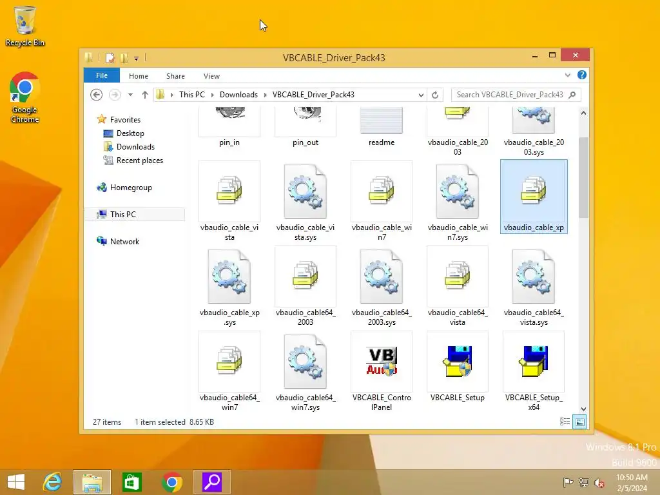This screenshot has height=495, width=660.
Task: Click scrollbar up arrow in file list
Action: [583, 113]
